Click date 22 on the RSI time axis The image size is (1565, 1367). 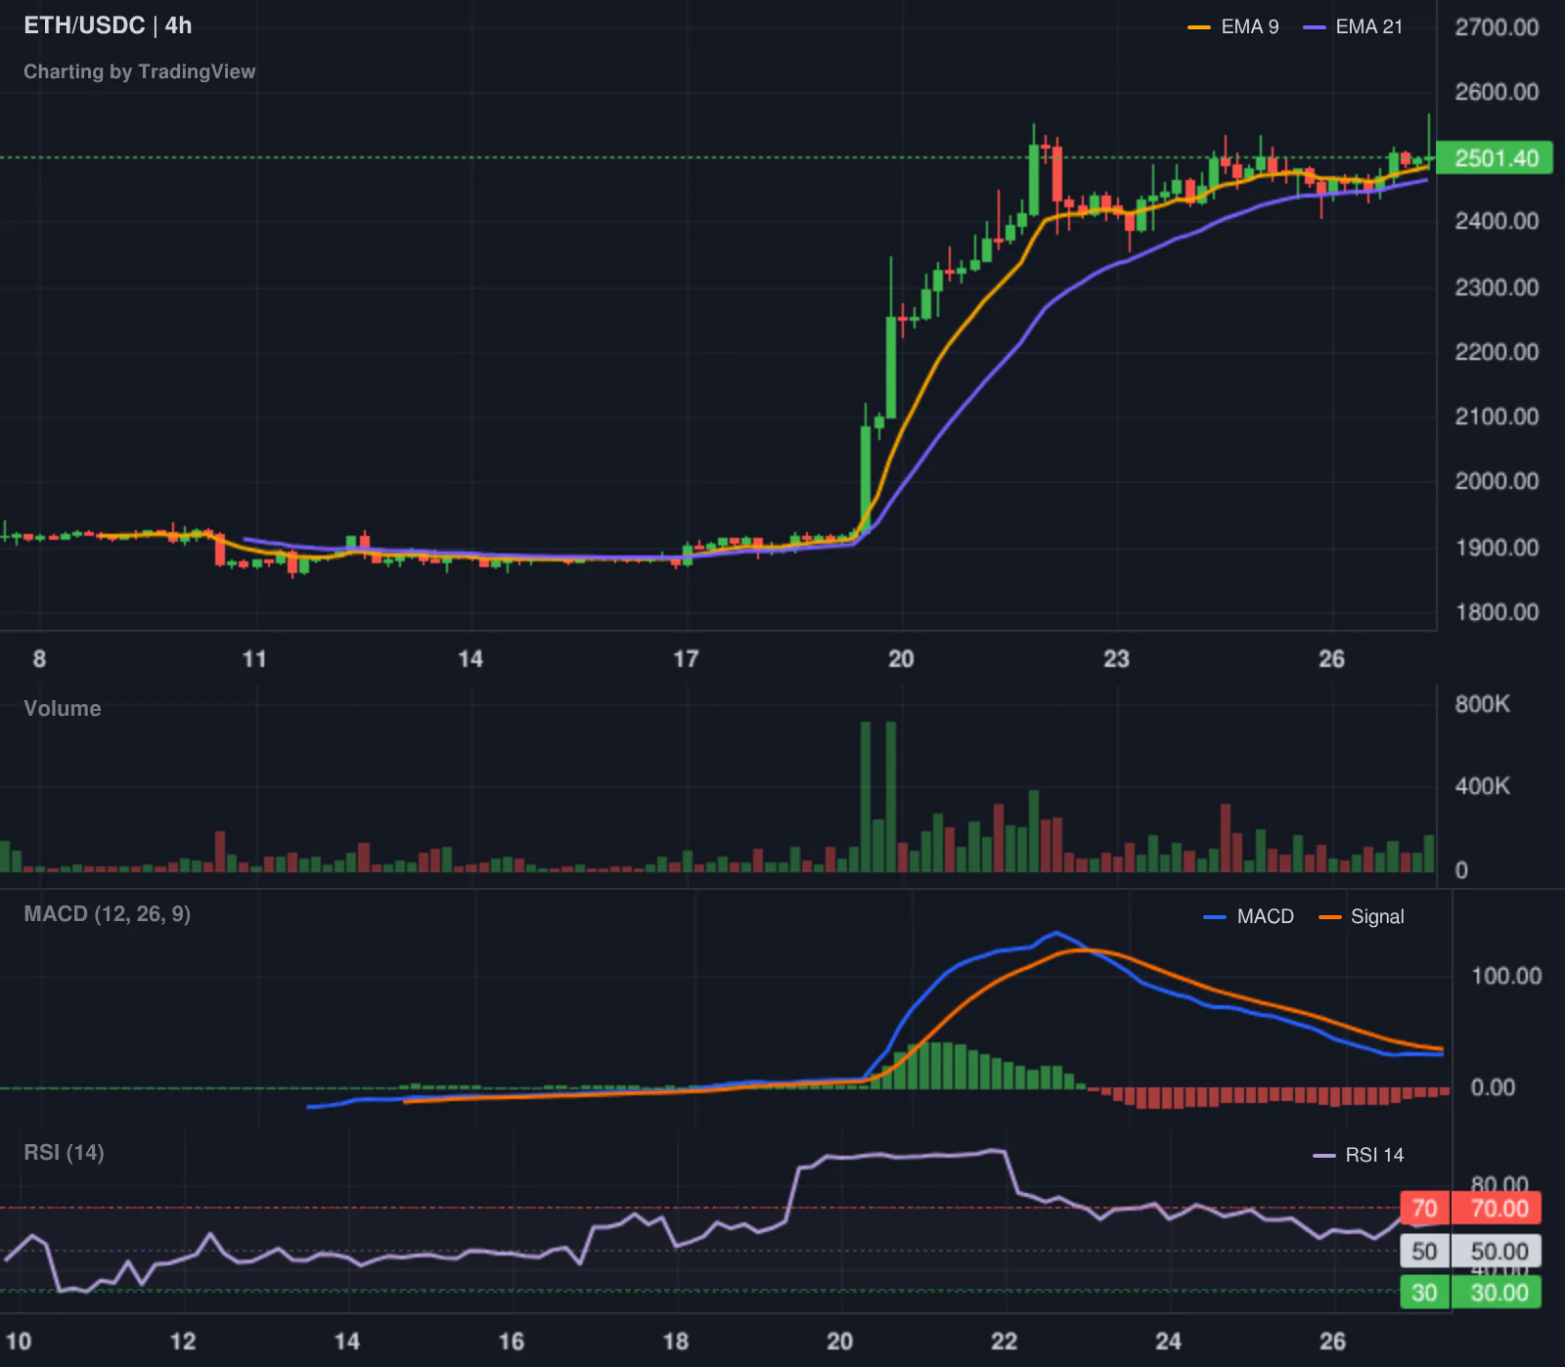[1005, 1342]
